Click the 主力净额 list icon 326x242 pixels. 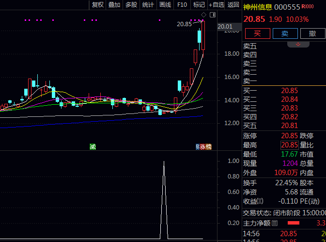(275, 223)
